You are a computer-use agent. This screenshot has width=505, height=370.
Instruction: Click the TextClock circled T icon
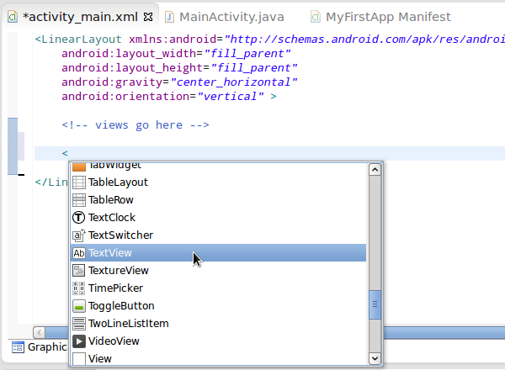79,218
